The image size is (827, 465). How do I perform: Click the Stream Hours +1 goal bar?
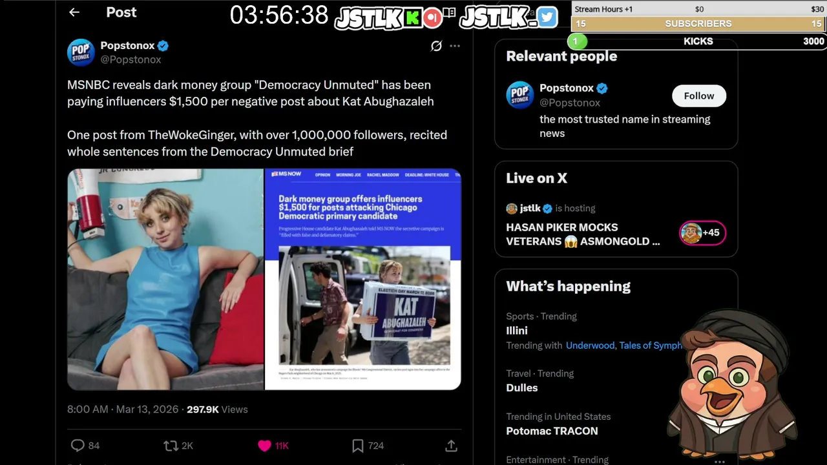(x=699, y=9)
